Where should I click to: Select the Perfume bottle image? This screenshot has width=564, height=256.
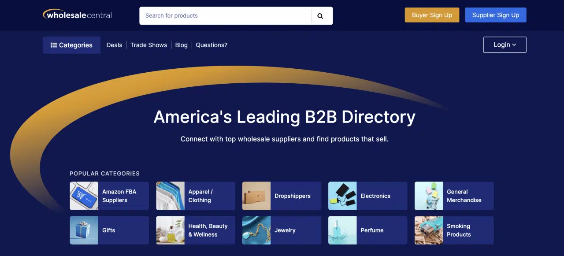tap(342, 230)
